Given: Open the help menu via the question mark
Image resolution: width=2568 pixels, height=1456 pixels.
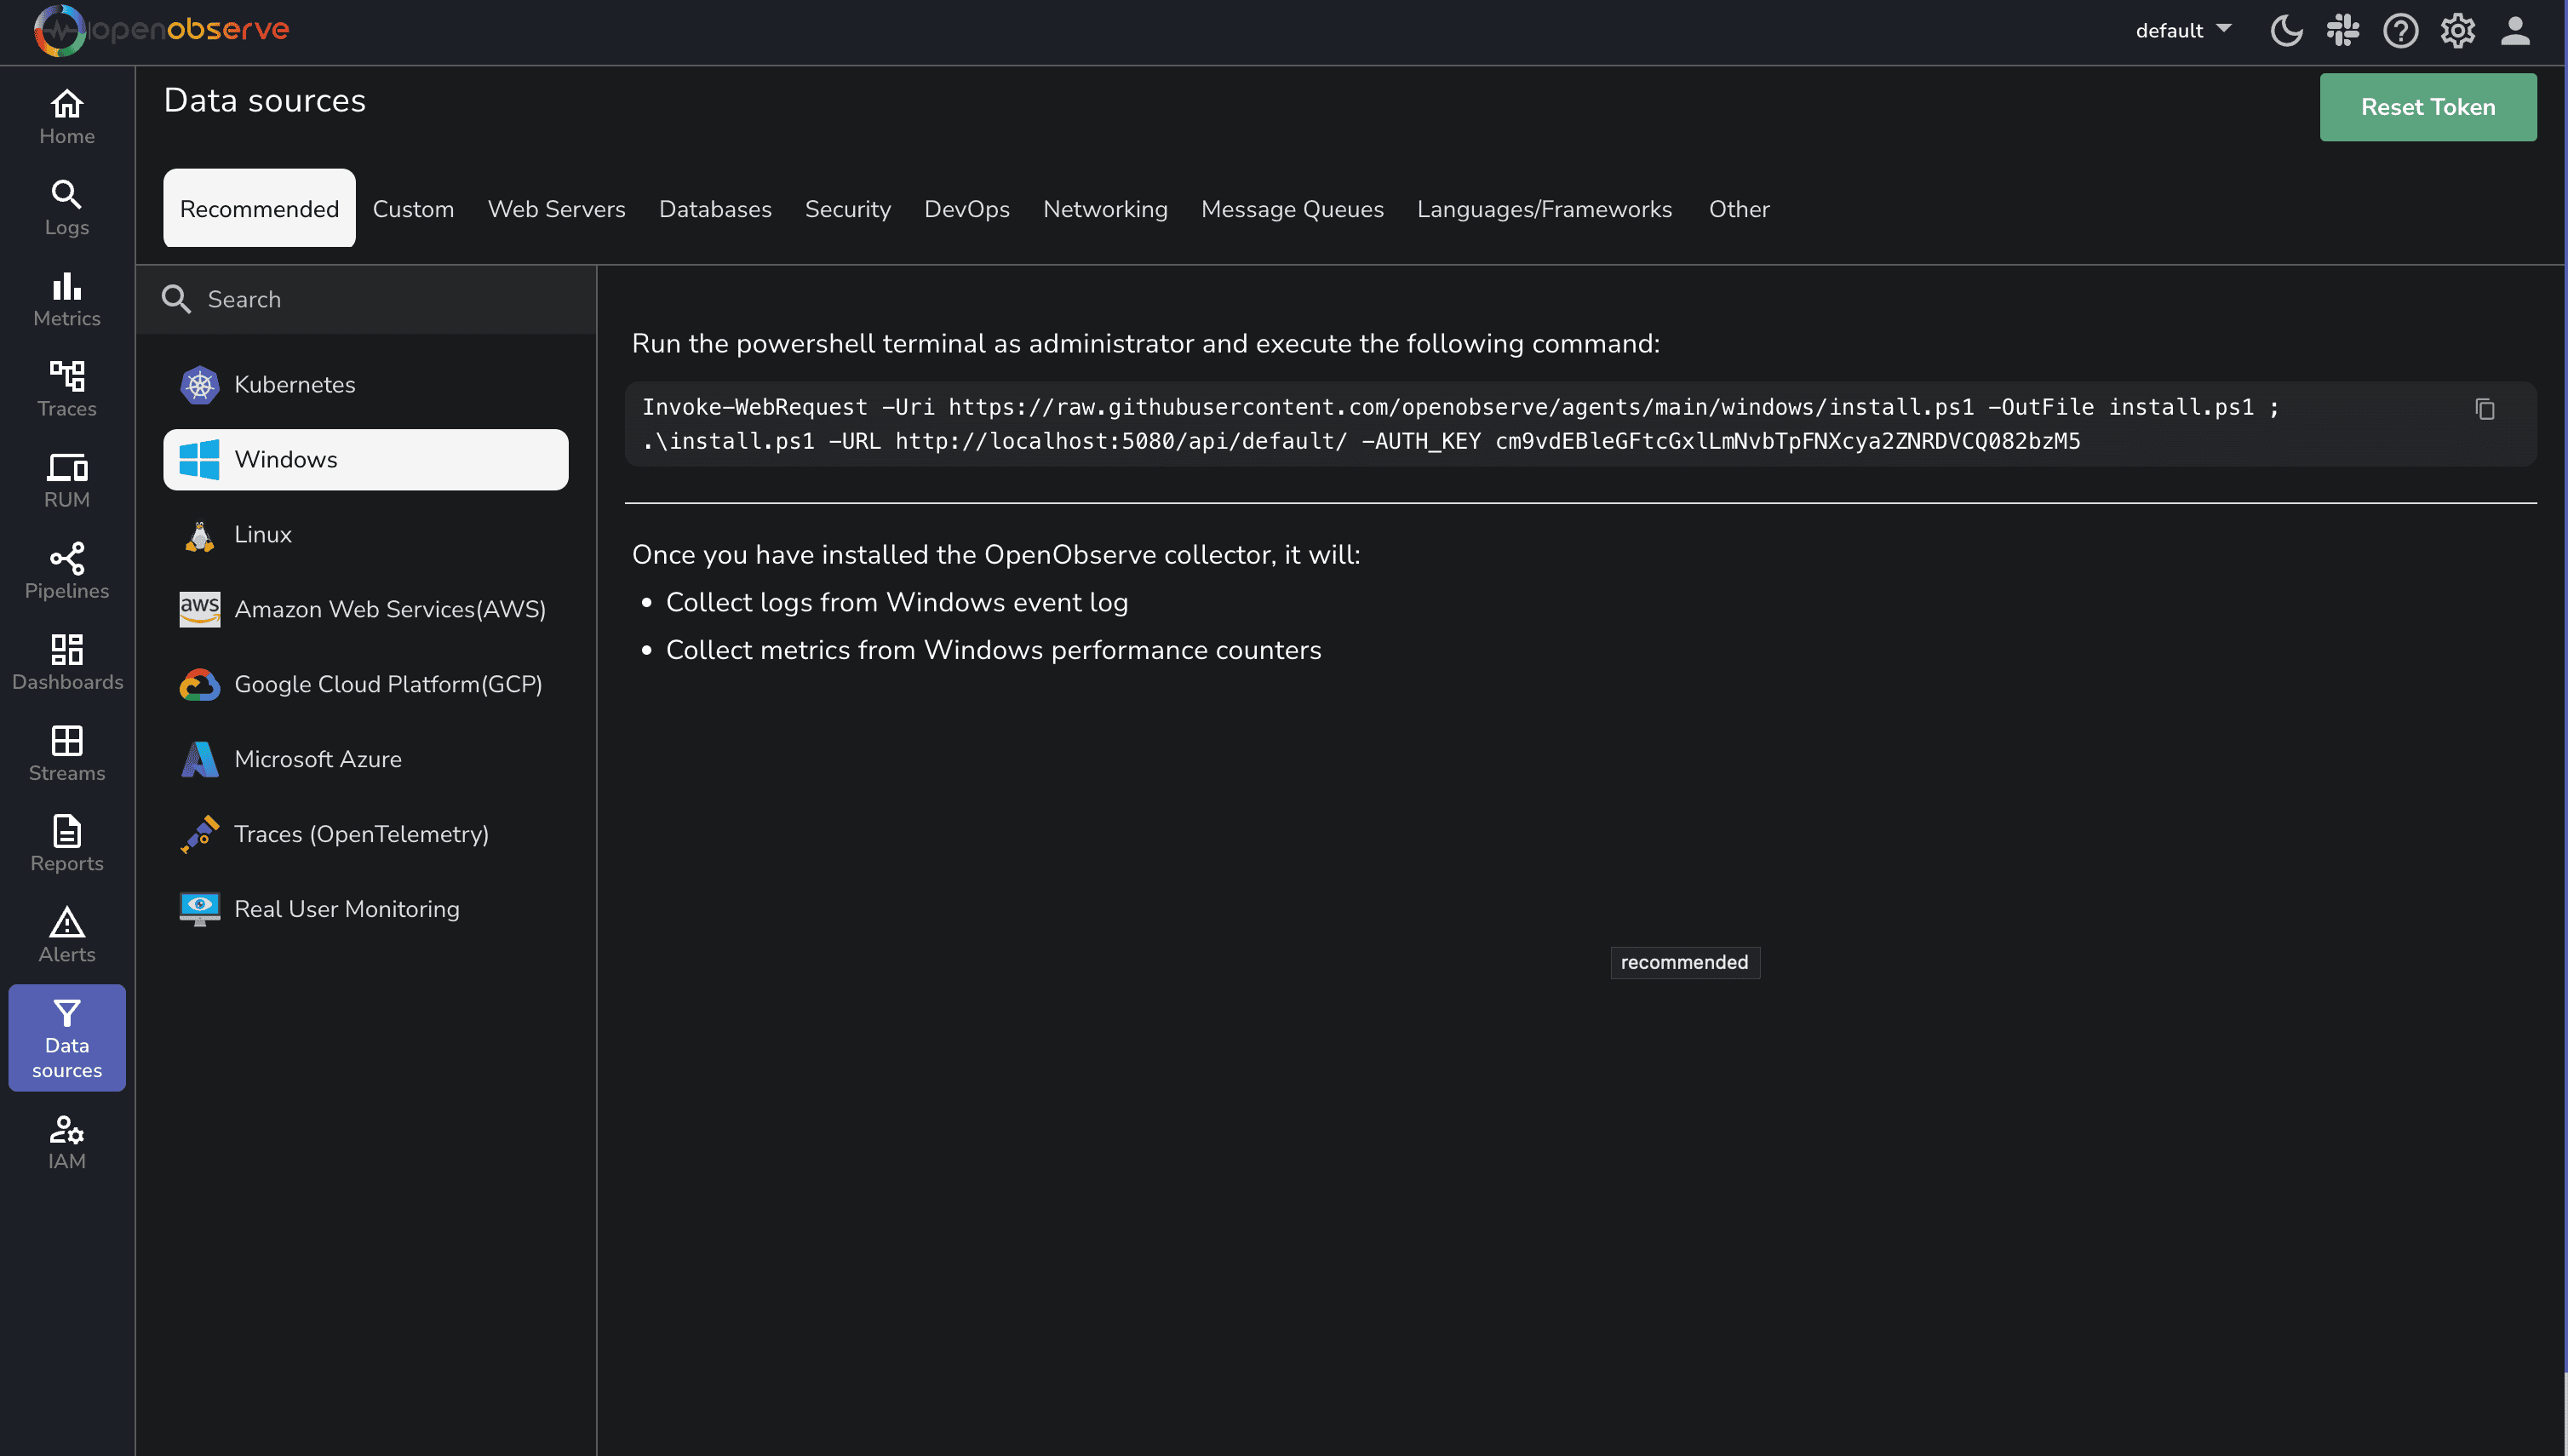Looking at the screenshot, I should (2400, 30).
